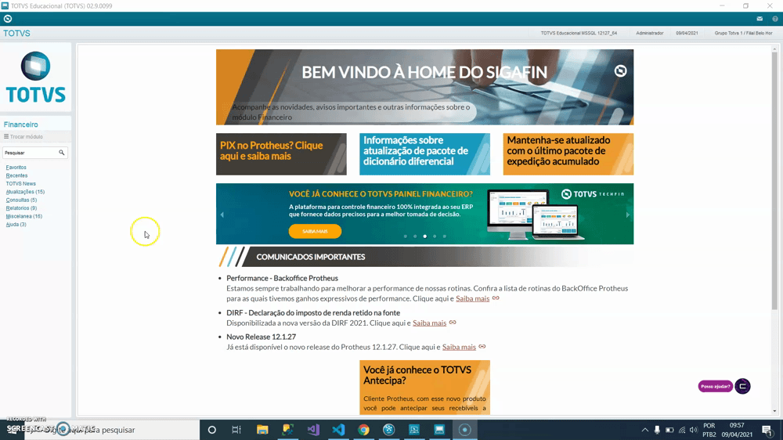Open TOTVS Antecipa orange card
Image resolution: width=783 pixels, height=440 pixels.
tap(424, 388)
